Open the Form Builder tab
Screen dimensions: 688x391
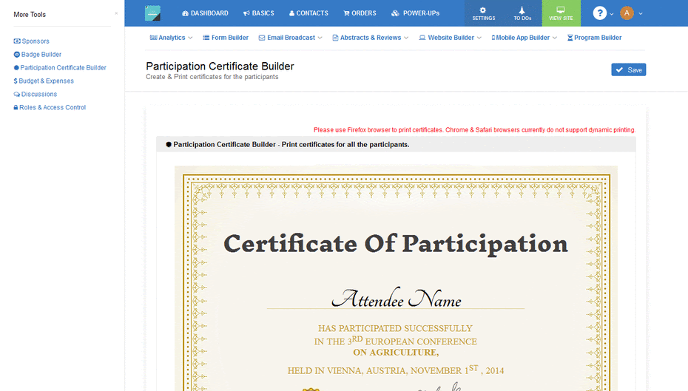[x=226, y=38]
